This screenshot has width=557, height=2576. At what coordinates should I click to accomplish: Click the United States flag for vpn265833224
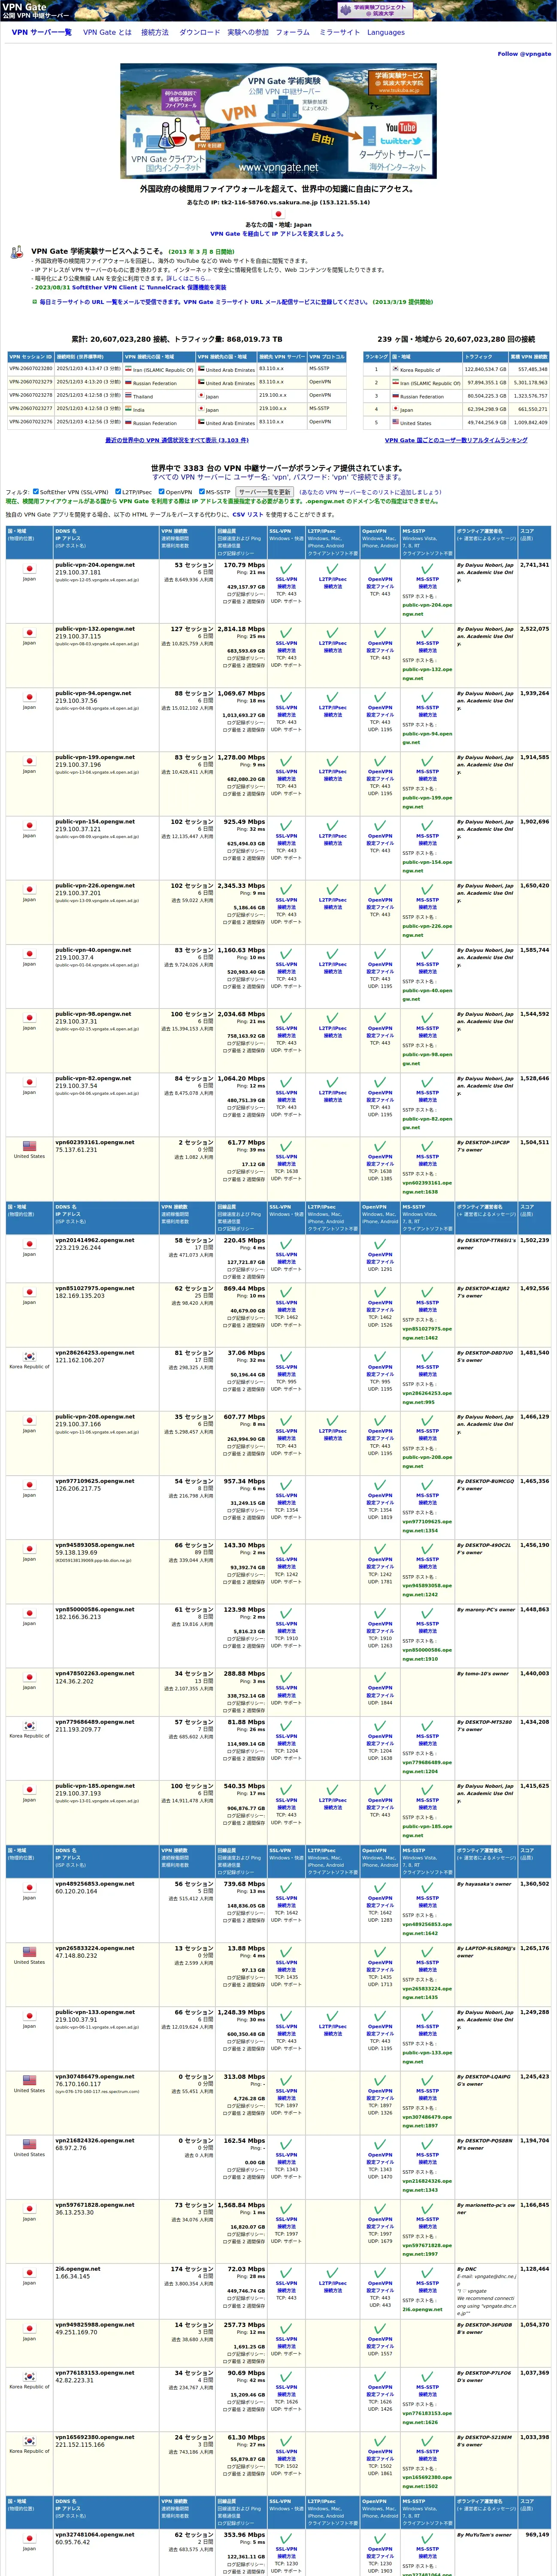pos(29,1952)
